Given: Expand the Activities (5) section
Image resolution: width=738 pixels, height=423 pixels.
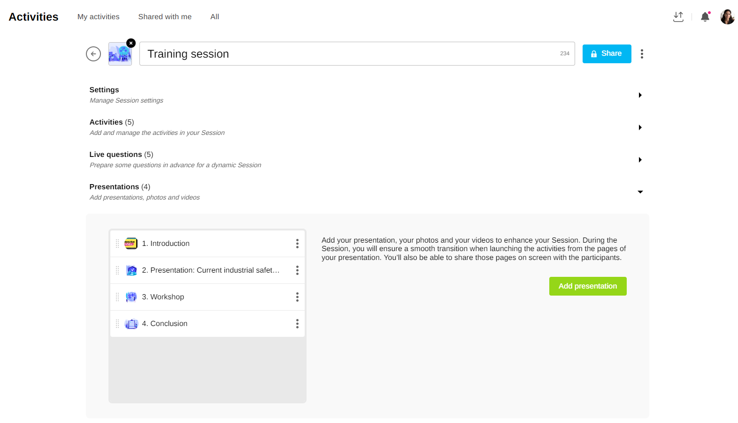Looking at the screenshot, I should click(x=640, y=127).
